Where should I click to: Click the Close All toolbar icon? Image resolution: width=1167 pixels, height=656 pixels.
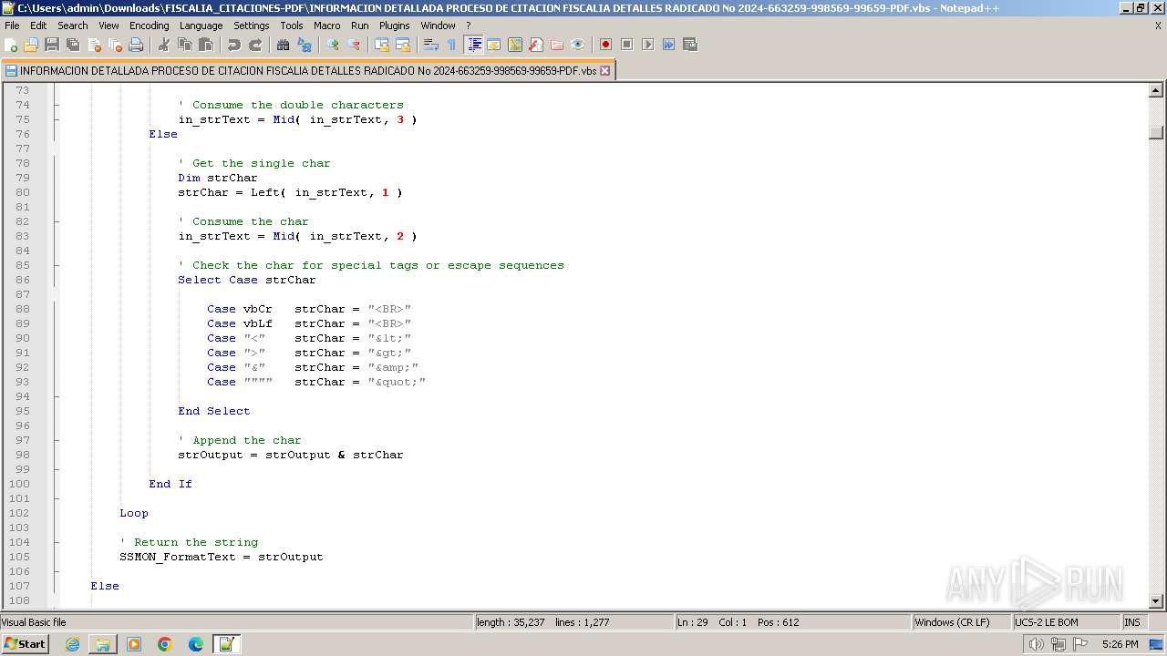pos(115,45)
